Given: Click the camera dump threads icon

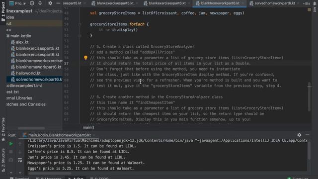Looking at the screenshot, I should pos(11,160).
